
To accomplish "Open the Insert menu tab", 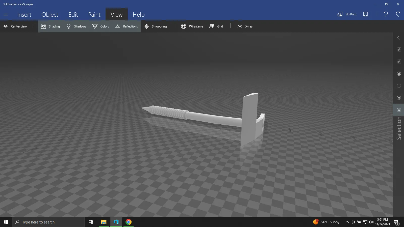I will [24, 15].
